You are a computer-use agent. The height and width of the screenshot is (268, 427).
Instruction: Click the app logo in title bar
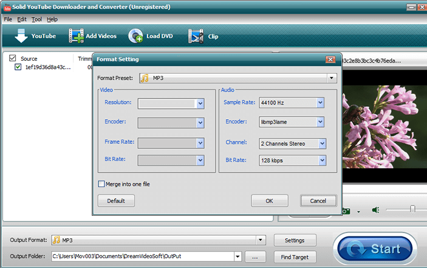7,7
